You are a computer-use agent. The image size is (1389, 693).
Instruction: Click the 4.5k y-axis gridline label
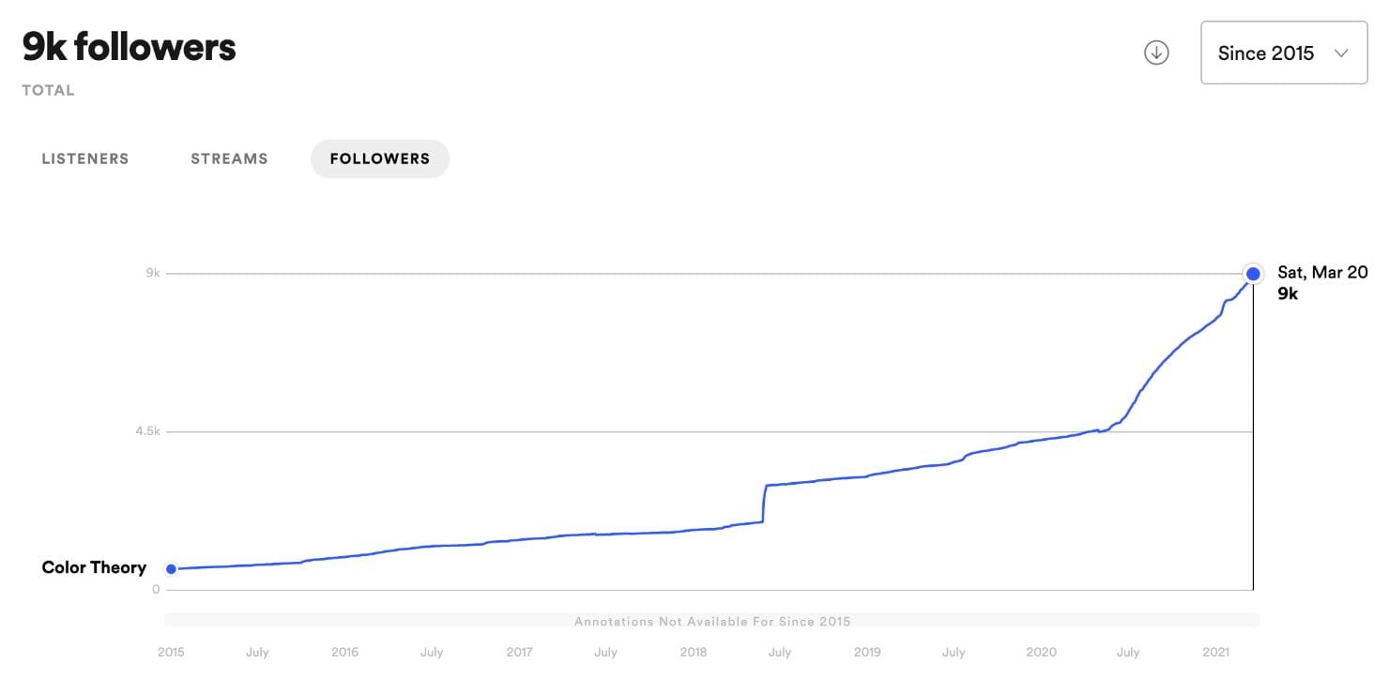pos(148,432)
